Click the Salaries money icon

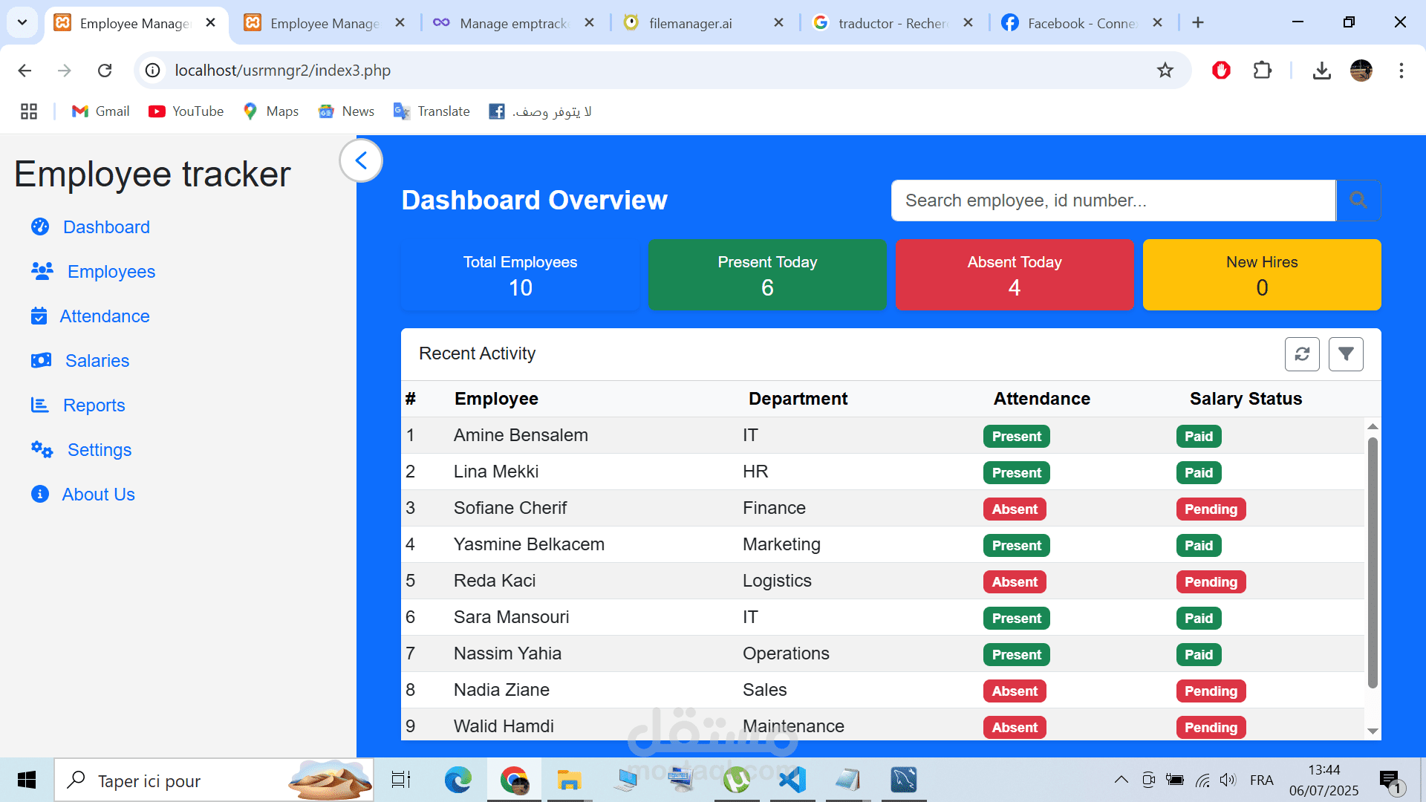click(41, 361)
